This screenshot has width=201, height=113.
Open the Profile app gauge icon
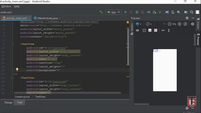148,12
